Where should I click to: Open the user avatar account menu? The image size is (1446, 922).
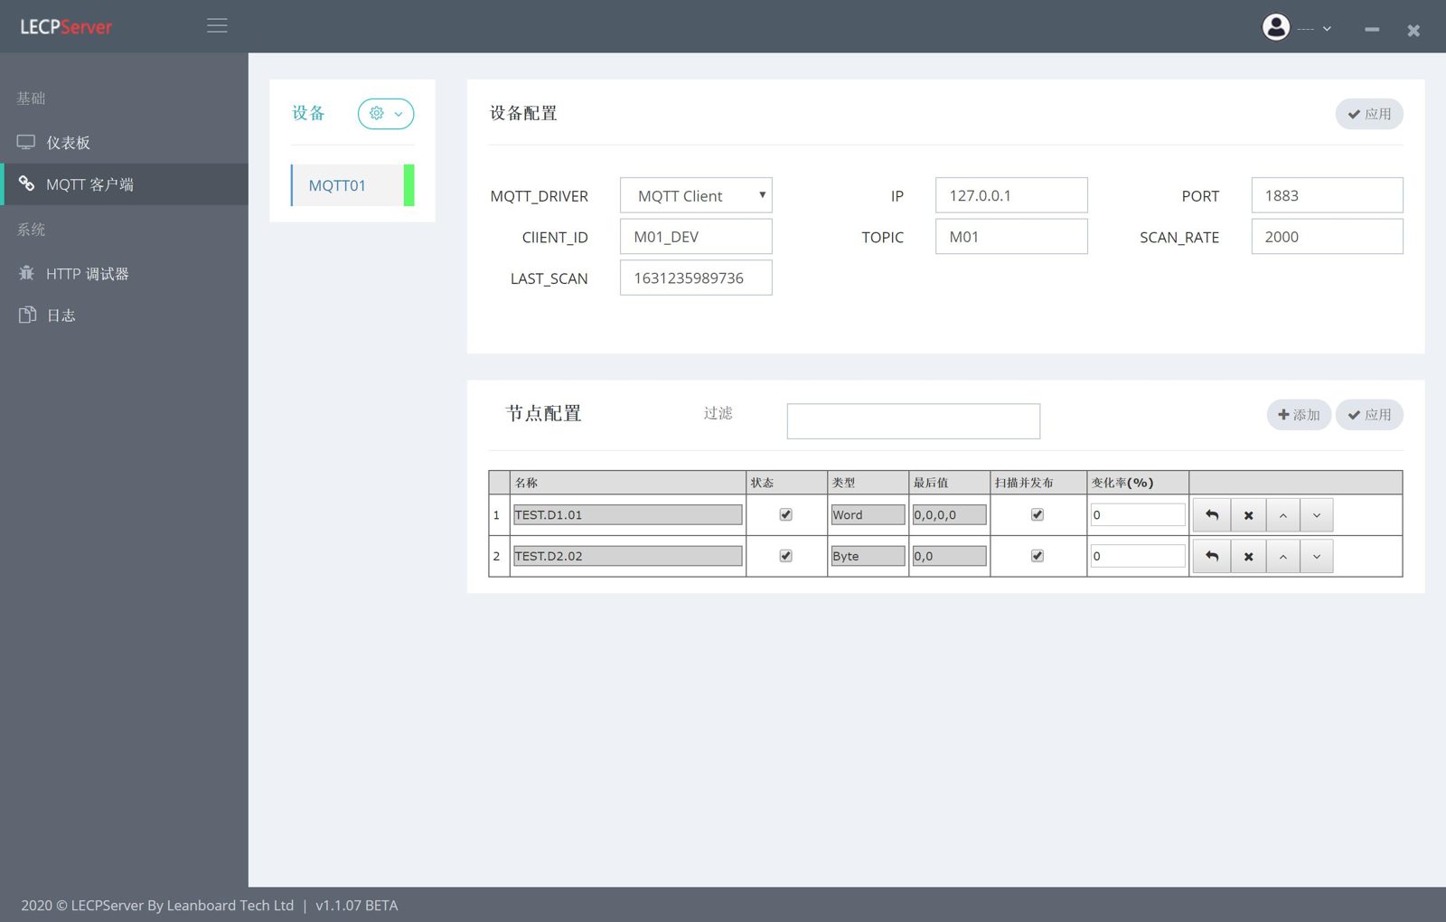1276,27
